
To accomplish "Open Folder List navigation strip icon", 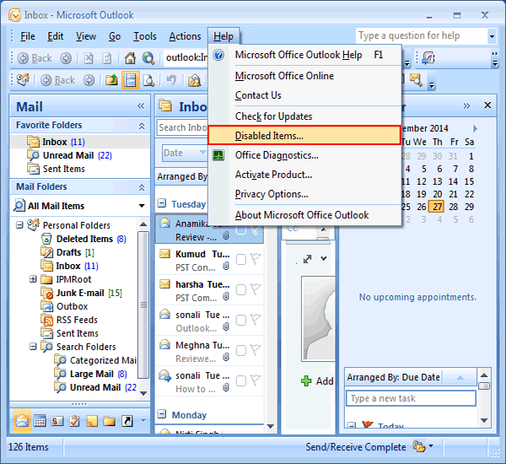I will [110, 421].
